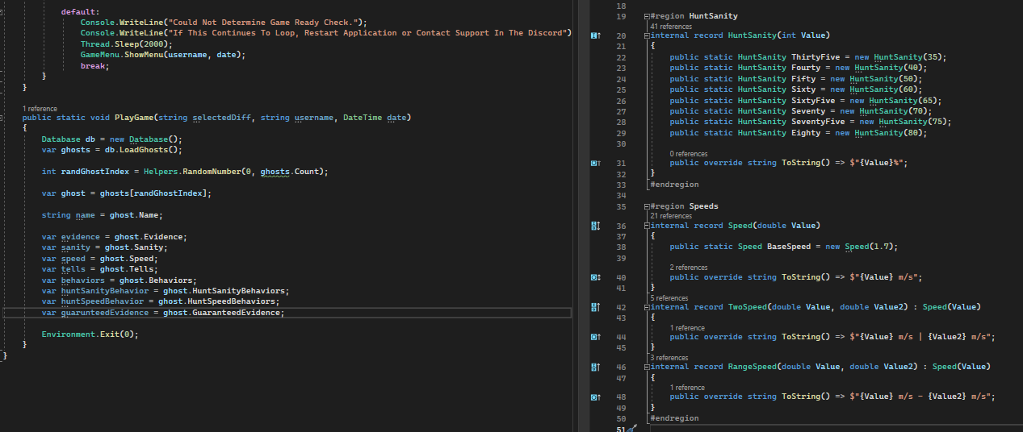Image resolution: width=1023 pixels, height=432 pixels.
Task: Collapse the #region Speeds block
Action: click(646, 206)
